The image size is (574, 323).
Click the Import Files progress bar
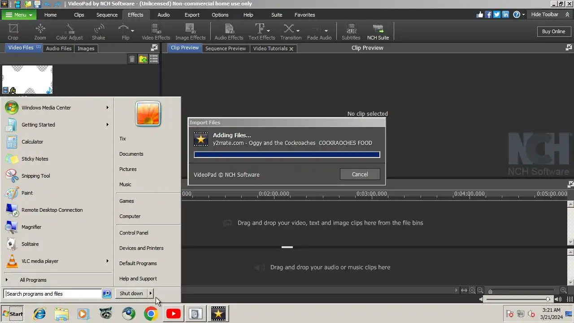(287, 155)
